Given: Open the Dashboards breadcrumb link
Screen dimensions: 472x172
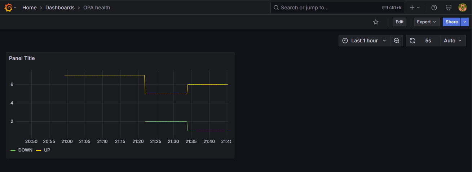Looking at the screenshot, I should [x=60, y=8].
